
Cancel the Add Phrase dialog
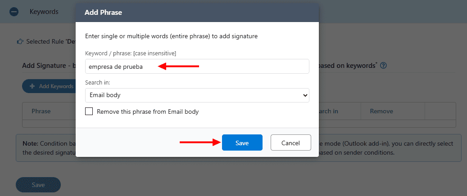tap(290, 143)
